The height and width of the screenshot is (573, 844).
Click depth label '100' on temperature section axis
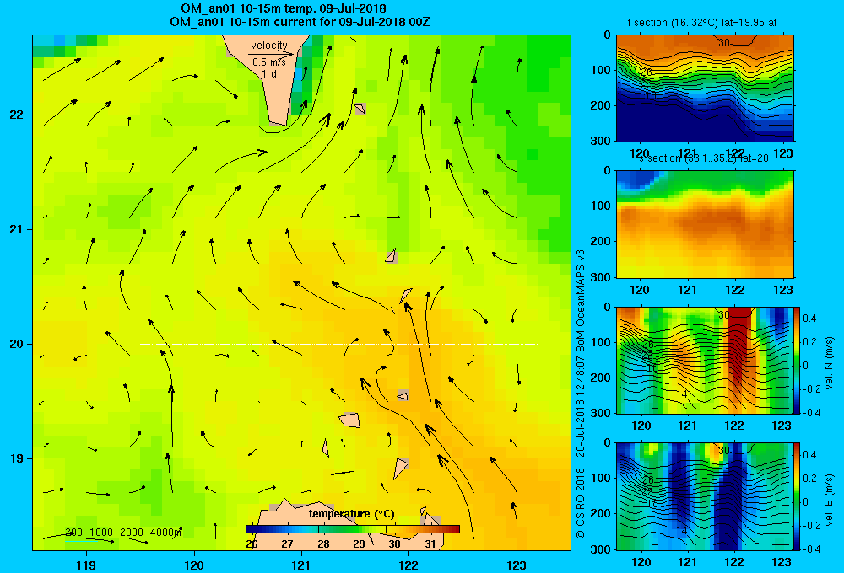pos(603,70)
